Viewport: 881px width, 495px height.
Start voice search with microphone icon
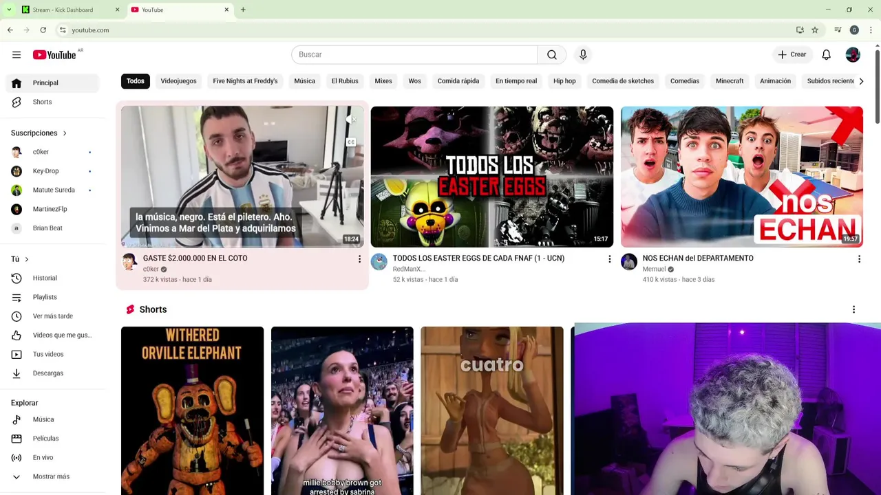pyautogui.click(x=583, y=54)
